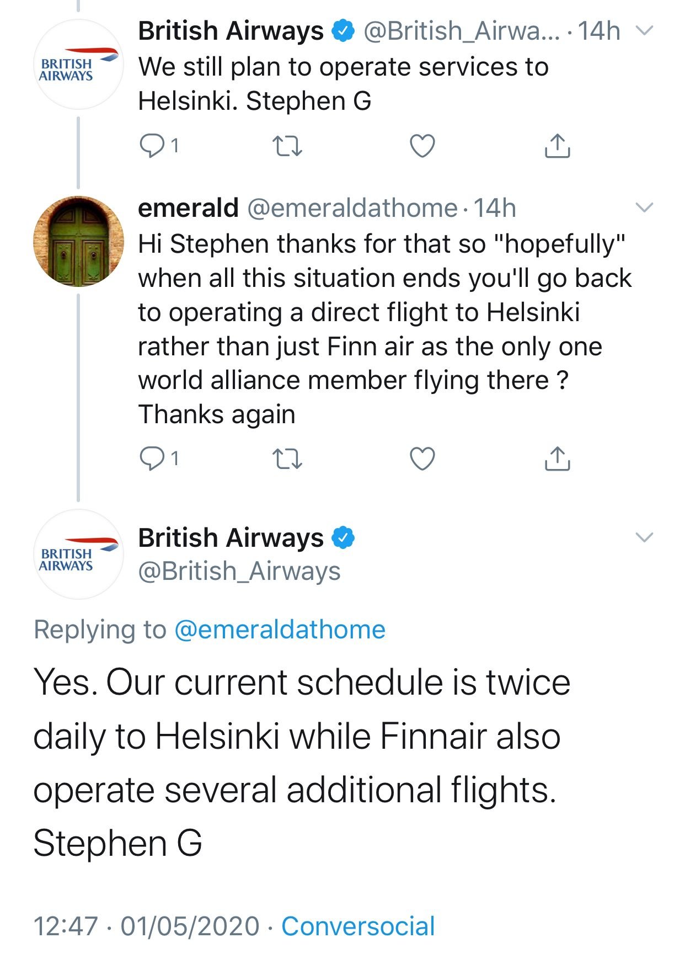Share emerald's tweet
This screenshot has width=685, height=954.
pyautogui.click(x=557, y=458)
